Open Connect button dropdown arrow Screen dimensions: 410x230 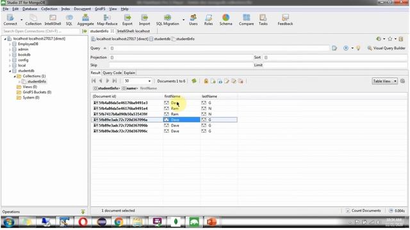tap(21, 20)
